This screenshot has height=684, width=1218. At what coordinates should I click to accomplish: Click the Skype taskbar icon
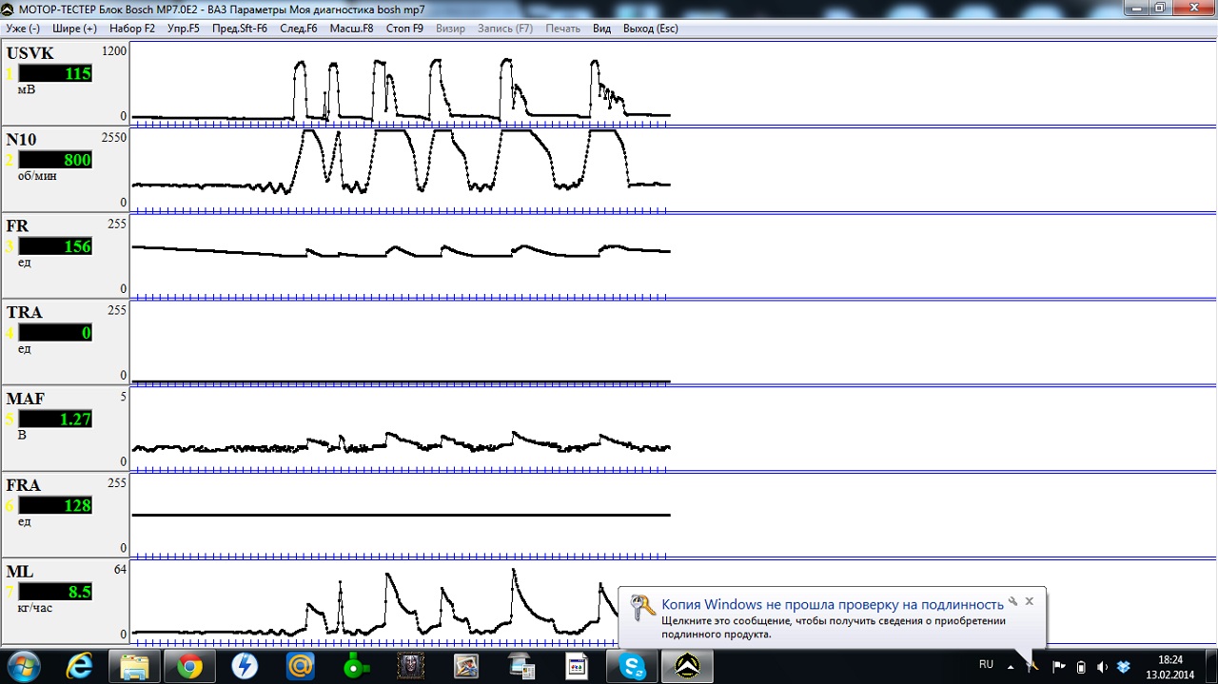[633, 666]
